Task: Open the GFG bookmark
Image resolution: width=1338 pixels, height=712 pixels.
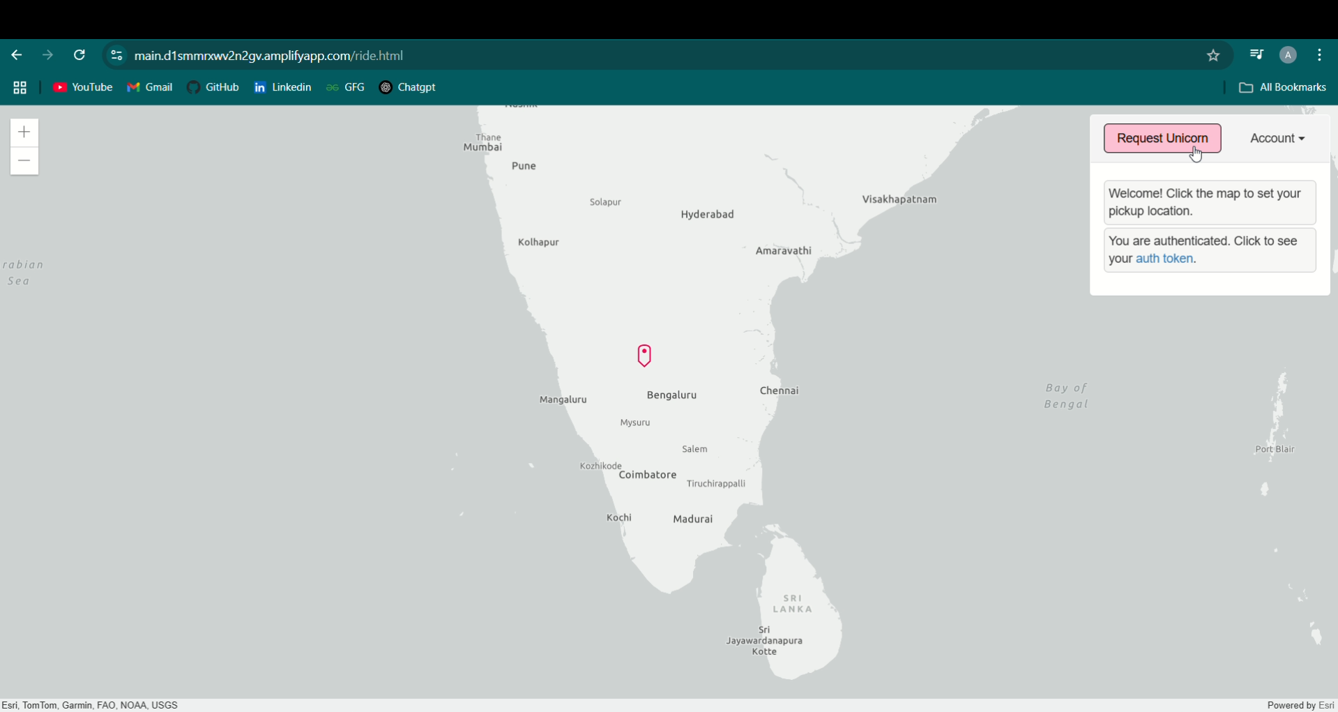Action: click(x=346, y=87)
